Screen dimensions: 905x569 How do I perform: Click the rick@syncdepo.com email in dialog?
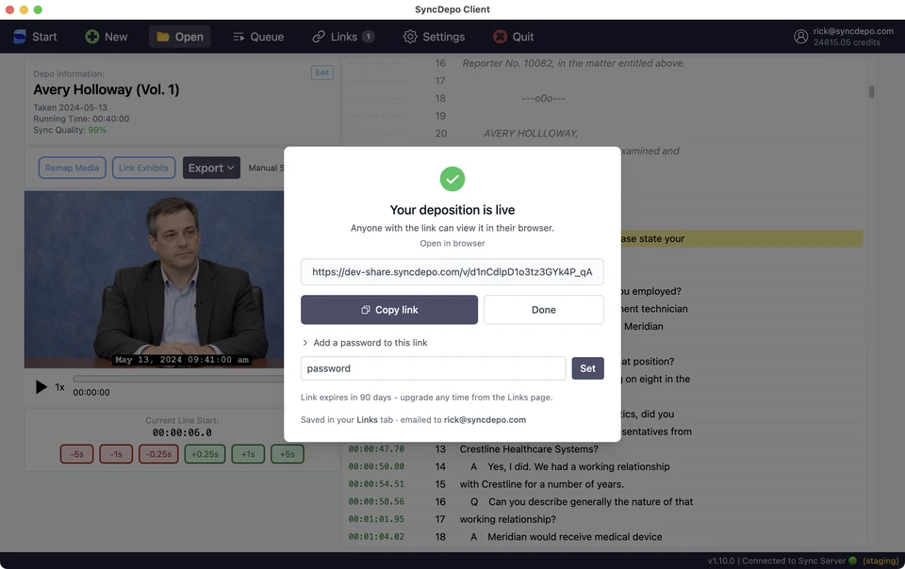(x=485, y=420)
